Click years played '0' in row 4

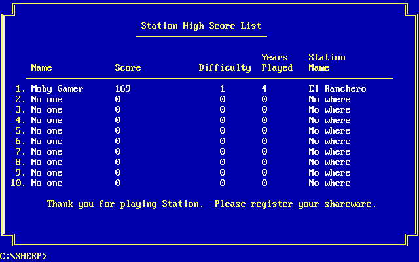pos(264,120)
